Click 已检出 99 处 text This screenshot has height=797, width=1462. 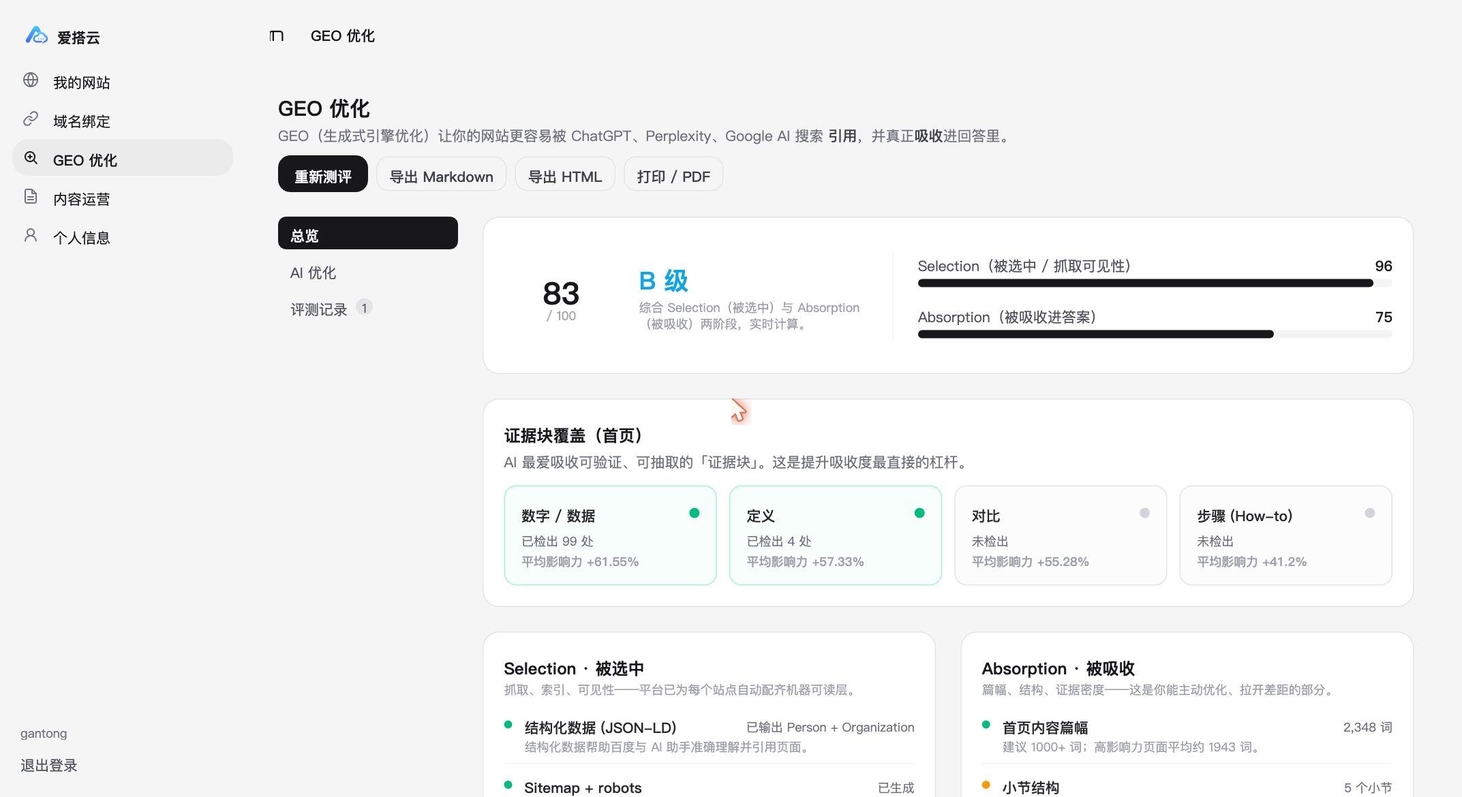tap(558, 541)
